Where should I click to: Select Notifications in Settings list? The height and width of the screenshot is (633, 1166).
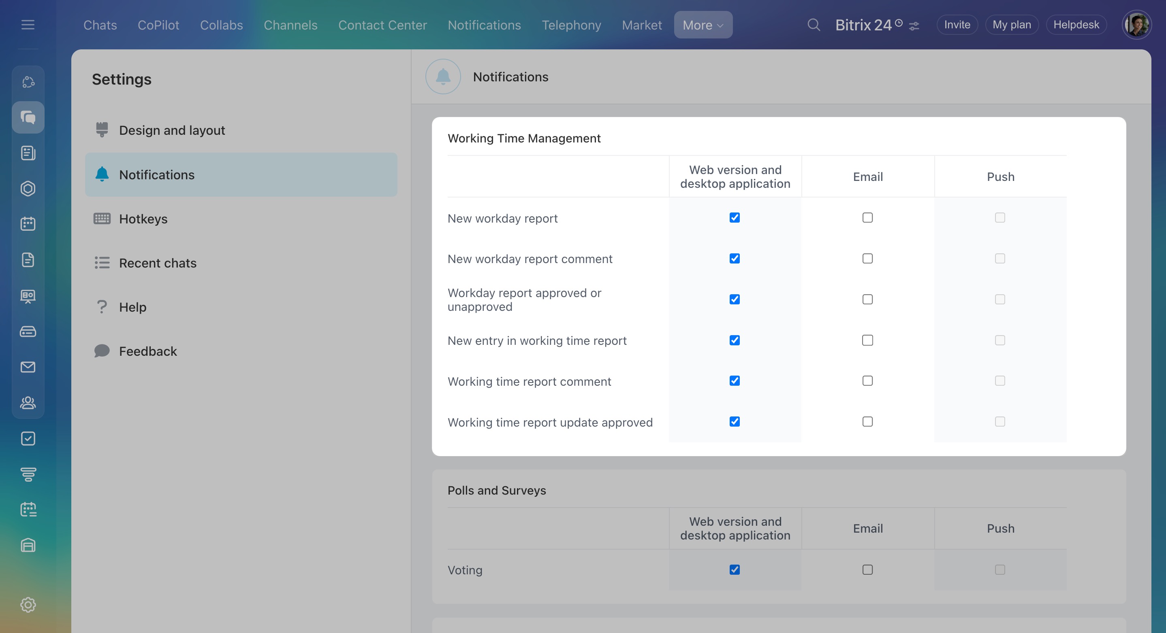241,174
